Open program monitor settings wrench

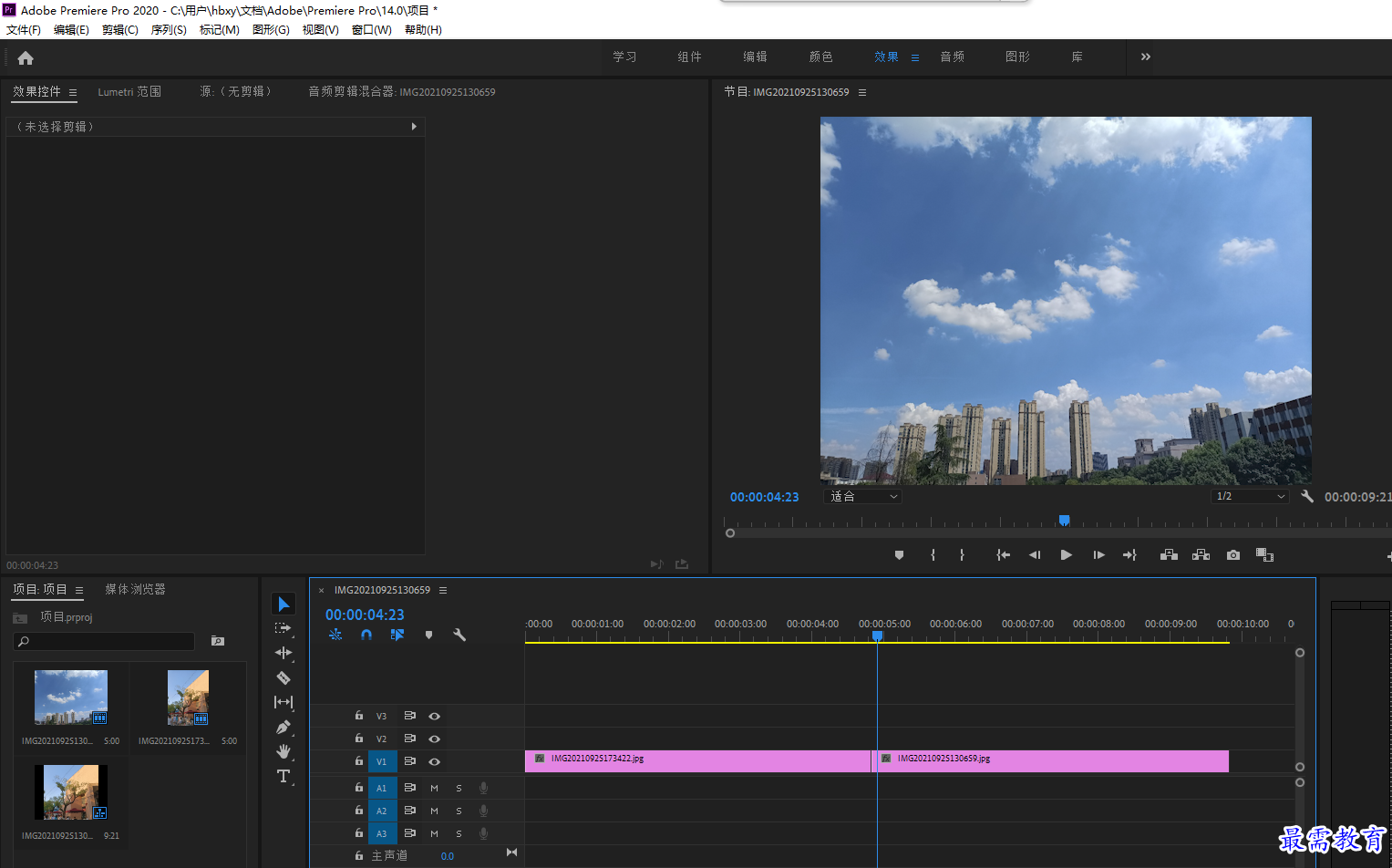pyautogui.click(x=1307, y=497)
